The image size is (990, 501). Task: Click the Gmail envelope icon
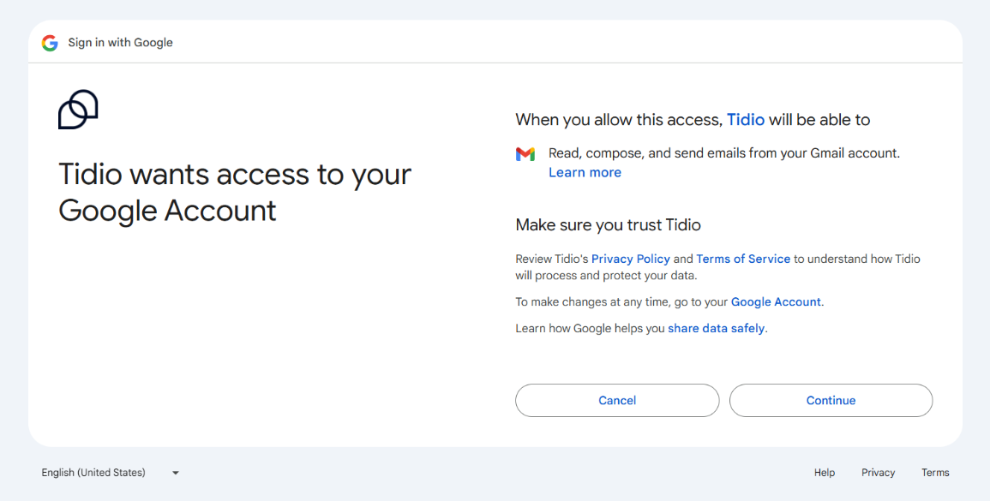tap(525, 153)
